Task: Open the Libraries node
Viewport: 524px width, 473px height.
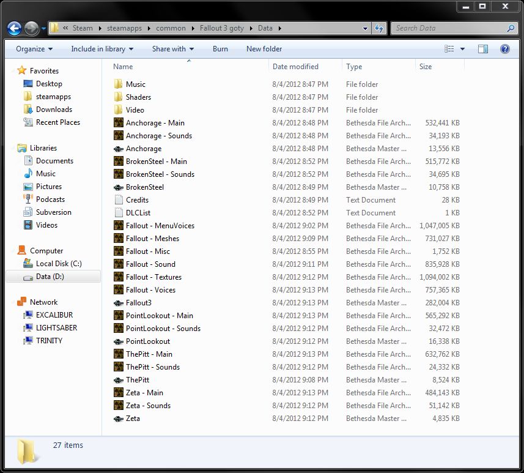Action: pos(43,148)
